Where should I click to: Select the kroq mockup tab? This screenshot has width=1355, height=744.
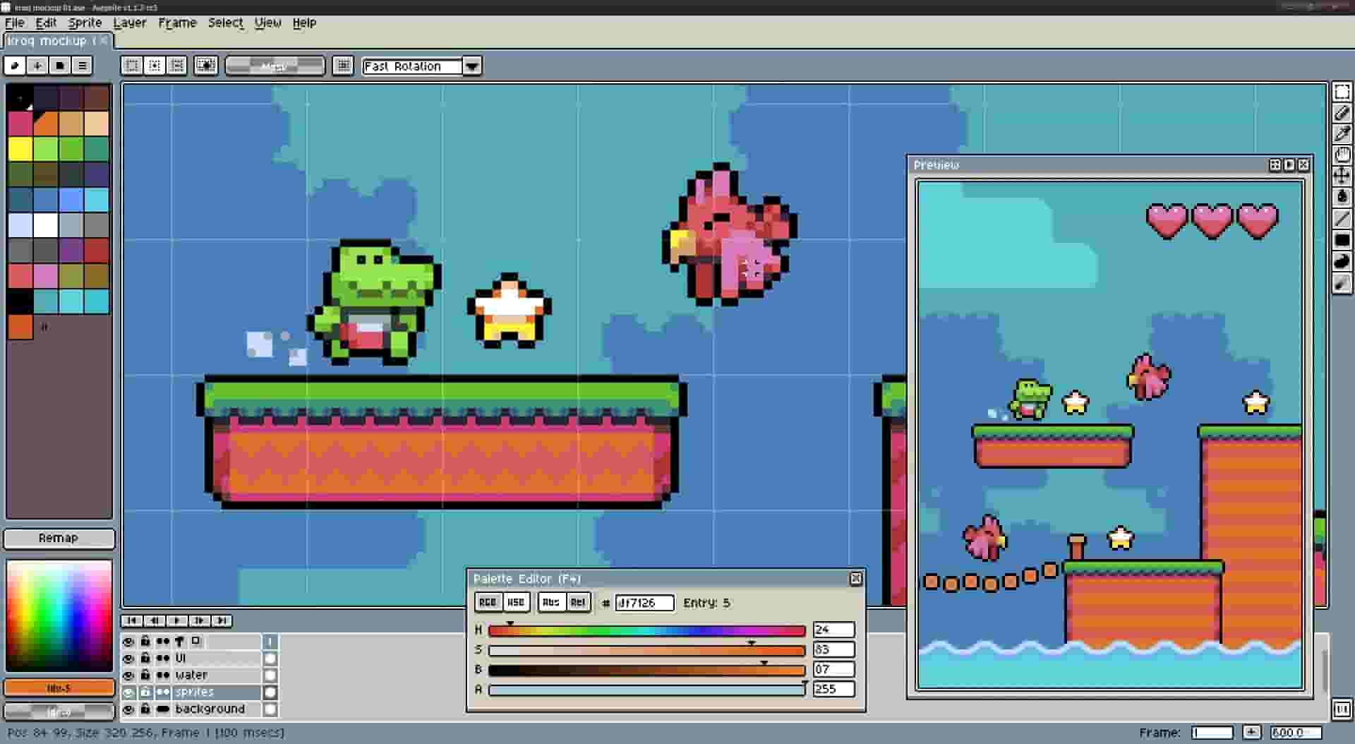pos(49,41)
